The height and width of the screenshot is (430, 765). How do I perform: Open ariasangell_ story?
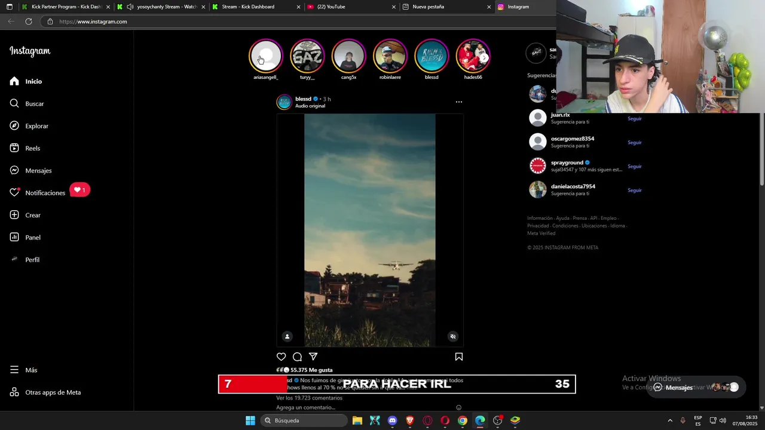[x=265, y=56]
